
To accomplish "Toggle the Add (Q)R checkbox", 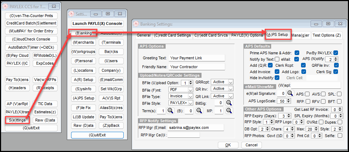I will [x=270, y=65].
